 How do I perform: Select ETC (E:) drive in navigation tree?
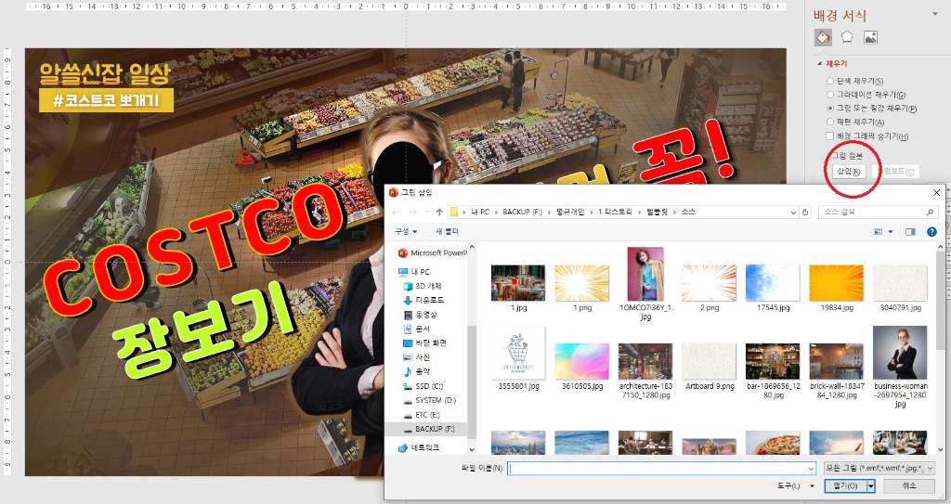click(423, 415)
